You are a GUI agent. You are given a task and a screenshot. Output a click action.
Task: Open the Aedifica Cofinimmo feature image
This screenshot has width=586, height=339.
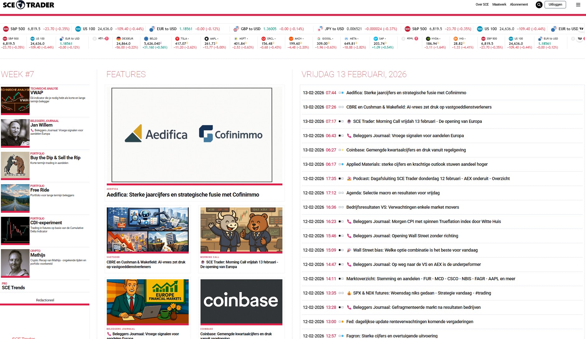coord(194,135)
